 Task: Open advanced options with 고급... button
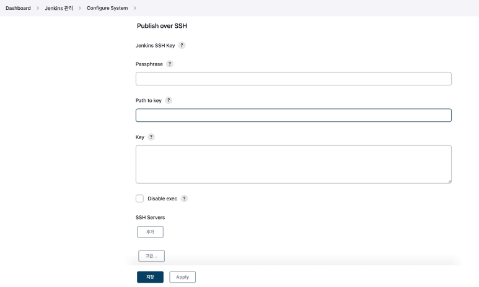click(152, 256)
